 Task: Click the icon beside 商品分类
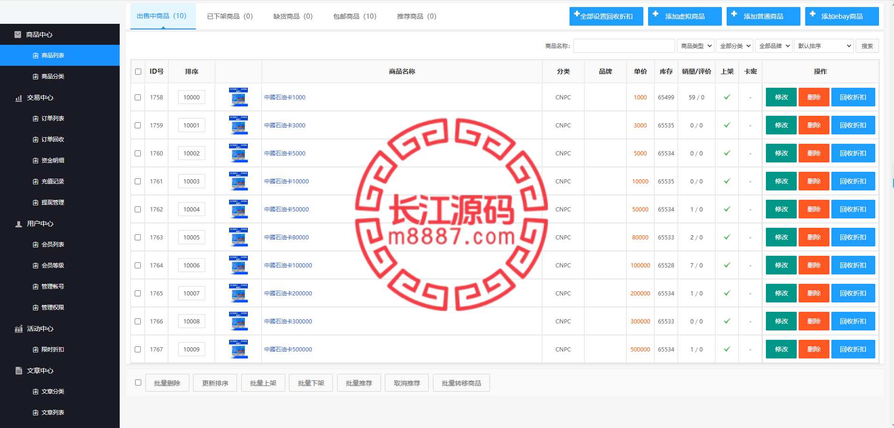tap(36, 77)
